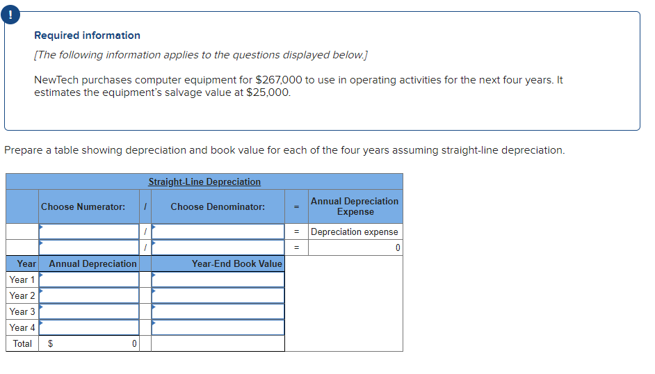Select Year 4 annual depreciation field
The width and height of the screenshot is (655, 374).
89,327
